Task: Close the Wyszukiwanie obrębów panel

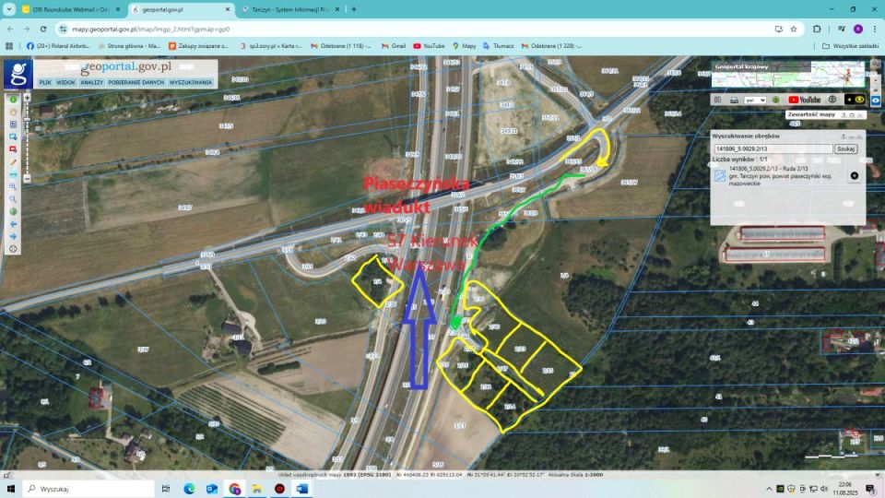Action: (x=859, y=136)
